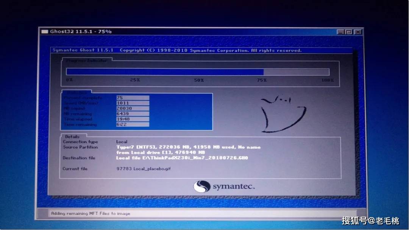The width and height of the screenshot is (409, 230).
Task: Click the ghost mascot drawing
Action: click(282, 113)
